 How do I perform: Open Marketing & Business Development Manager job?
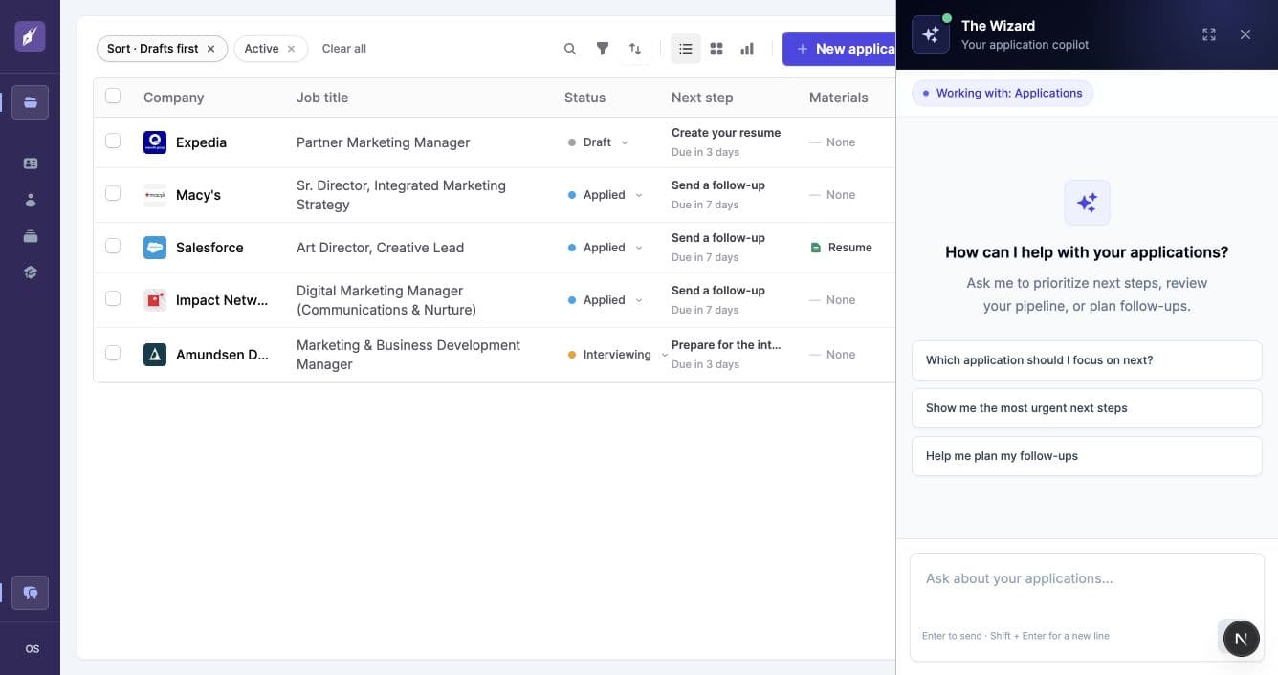[408, 355]
